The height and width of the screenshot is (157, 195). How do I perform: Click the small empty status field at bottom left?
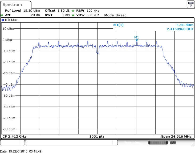point(12,142)
